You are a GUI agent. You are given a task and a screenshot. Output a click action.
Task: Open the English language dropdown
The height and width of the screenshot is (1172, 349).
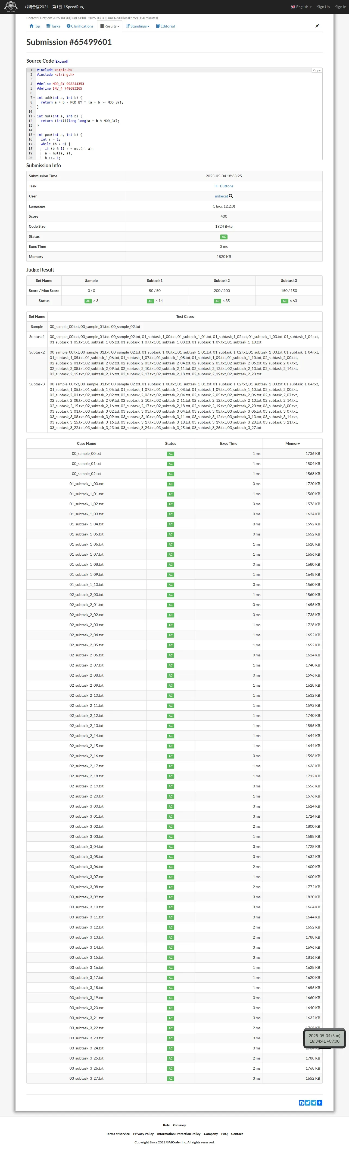pos(301,7)
